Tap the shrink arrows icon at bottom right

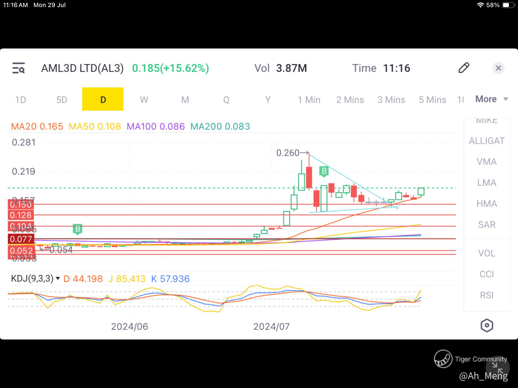click(x=498, y=368)
